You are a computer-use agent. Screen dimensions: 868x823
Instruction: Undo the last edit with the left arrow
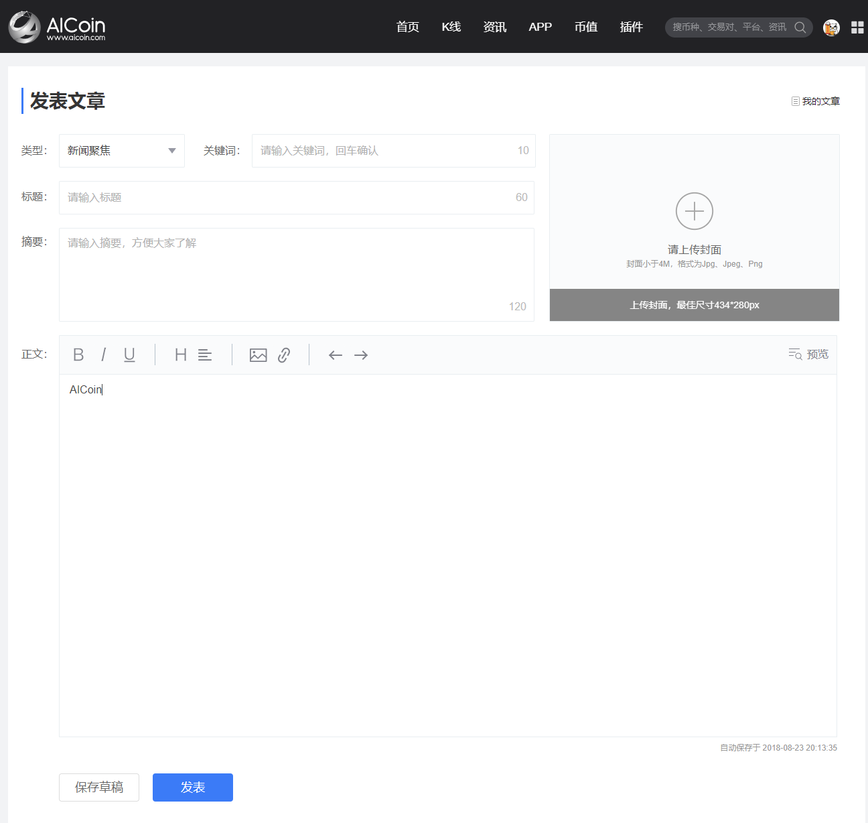[335, 355]
